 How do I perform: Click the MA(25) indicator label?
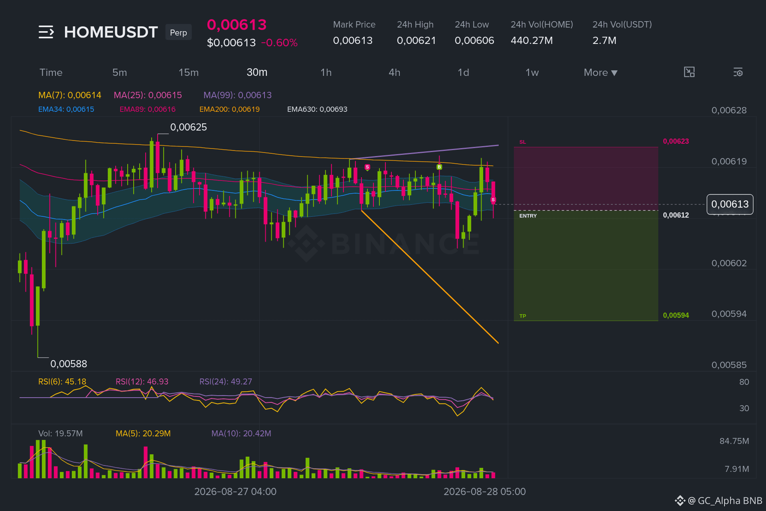click(148, 95)
